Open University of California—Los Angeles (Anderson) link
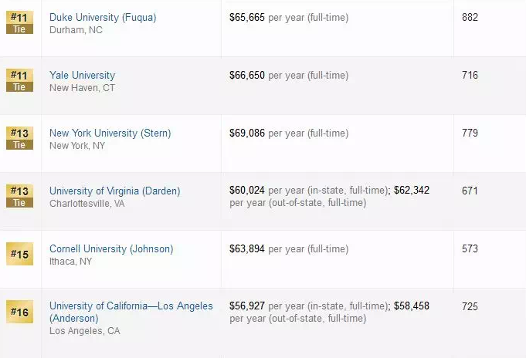 [131, 306]
